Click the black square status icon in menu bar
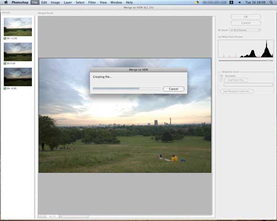The width and height of the screenshot is (277, 221). coord(231,2)
